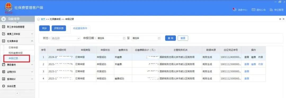Click the 应缴费额合计（元） column header

pyautogui.click(x=145, y=50)
